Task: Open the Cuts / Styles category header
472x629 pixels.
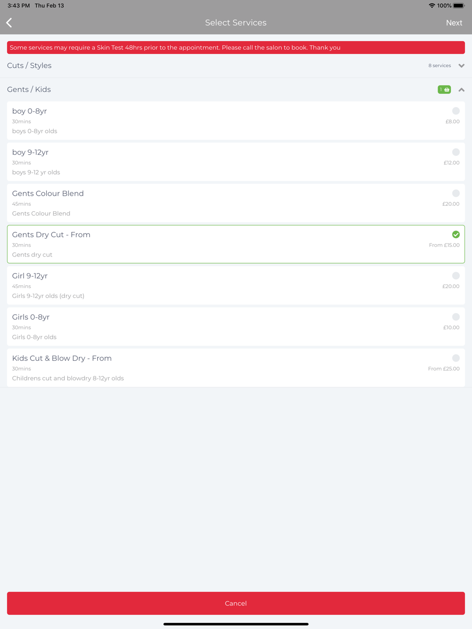Action: [x=236, y=66]
